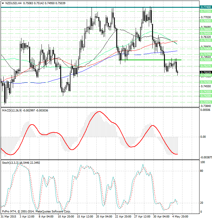Click the MACD 0.00 zero level label
The width and height of the screenshot is (212, 219).
[x=203, y=137]
